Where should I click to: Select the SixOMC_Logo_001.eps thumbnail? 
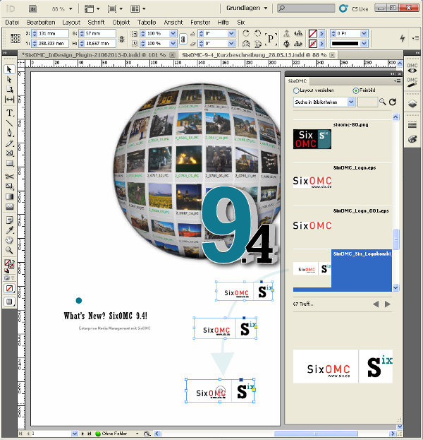pos(312,225)
